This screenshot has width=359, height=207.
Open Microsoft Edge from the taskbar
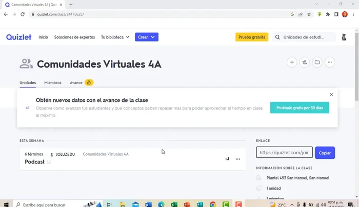[161, 204]
